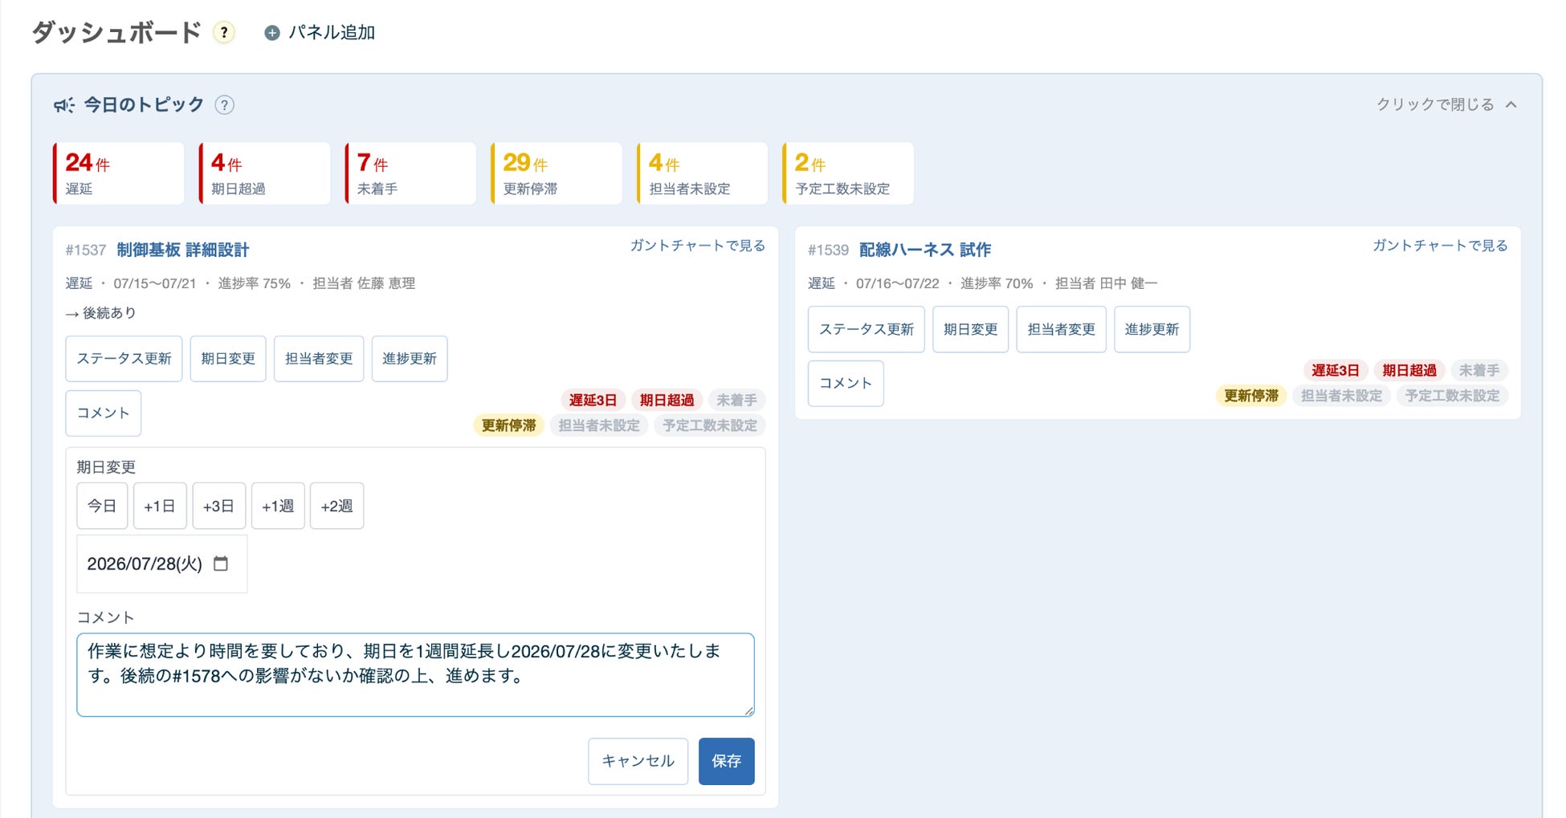Filter by the 7件 未着手 card
The width and height of the screenshot is (1566, 818).
pos(410,173)
